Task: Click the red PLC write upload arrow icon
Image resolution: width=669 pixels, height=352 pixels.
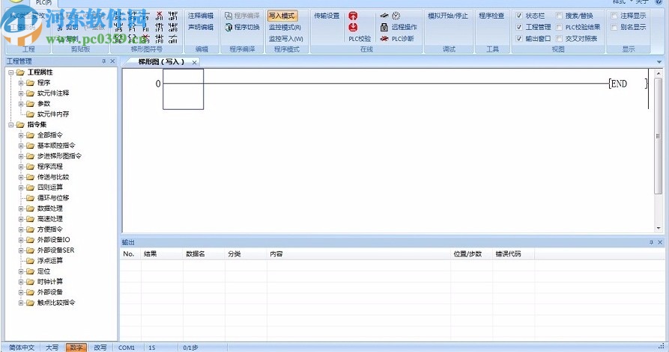Action: (x=353, y=16)
